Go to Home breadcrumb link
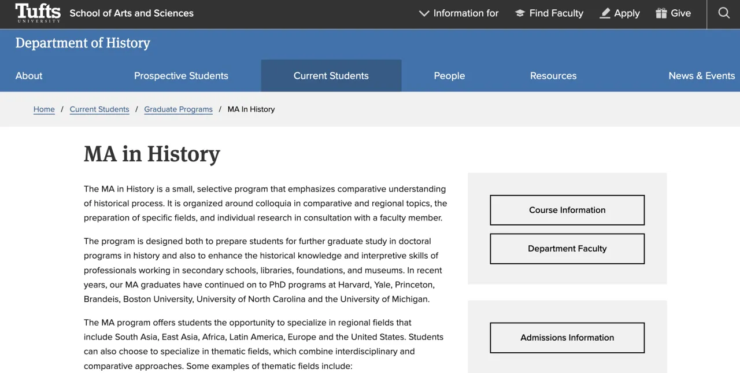Viewport: 740px width, 373px height. pos(44,109)
